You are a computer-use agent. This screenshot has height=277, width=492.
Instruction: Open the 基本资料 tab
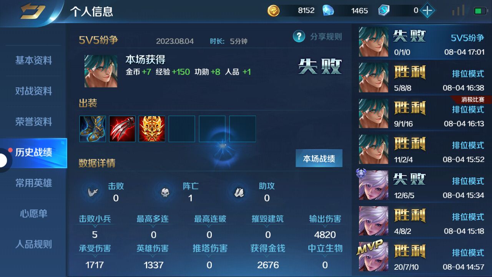click(x=33, y=60)
